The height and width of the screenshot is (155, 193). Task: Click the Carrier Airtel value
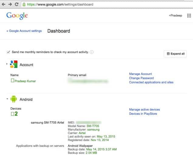tap(82, 133)
